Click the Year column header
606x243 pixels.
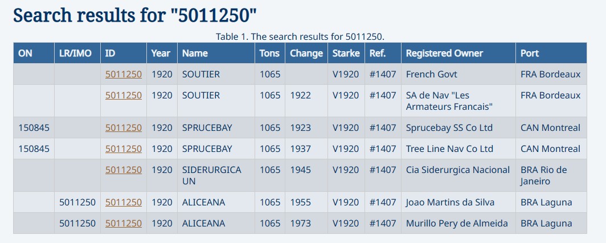click(161, 53)
